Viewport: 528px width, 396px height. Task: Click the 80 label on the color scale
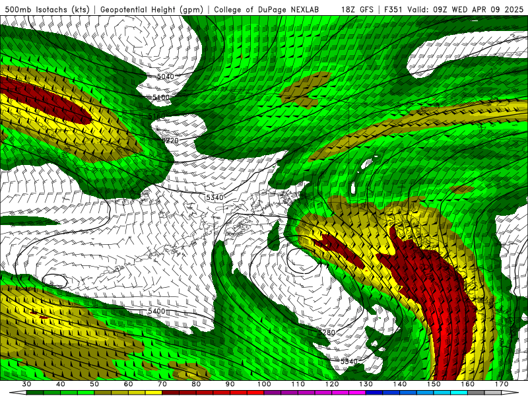coord(196,384)
